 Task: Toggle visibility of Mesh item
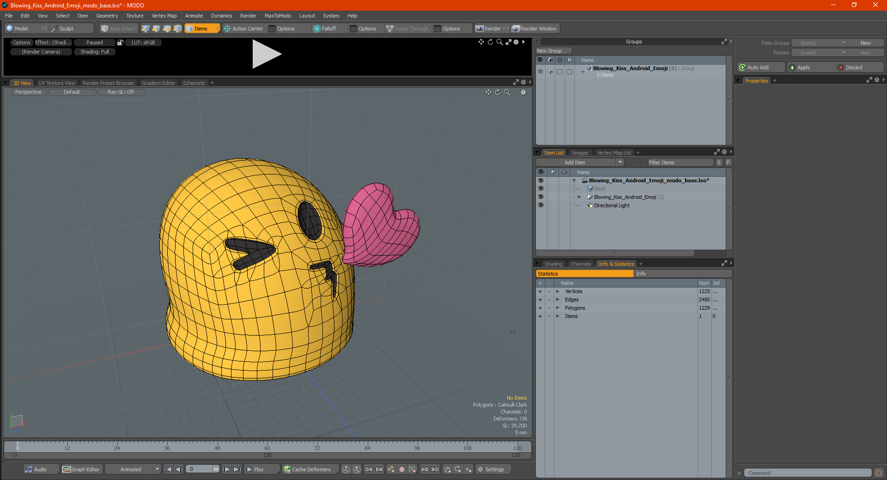click(x=541, y=189)
